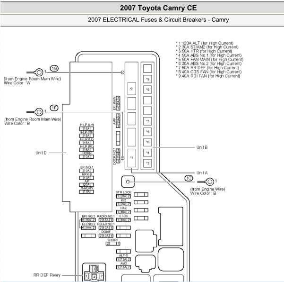Click the *4 fuse box in diagram
Image resolution: width=284 pixels, height=282 pixels.
click(x=147, y=153)
